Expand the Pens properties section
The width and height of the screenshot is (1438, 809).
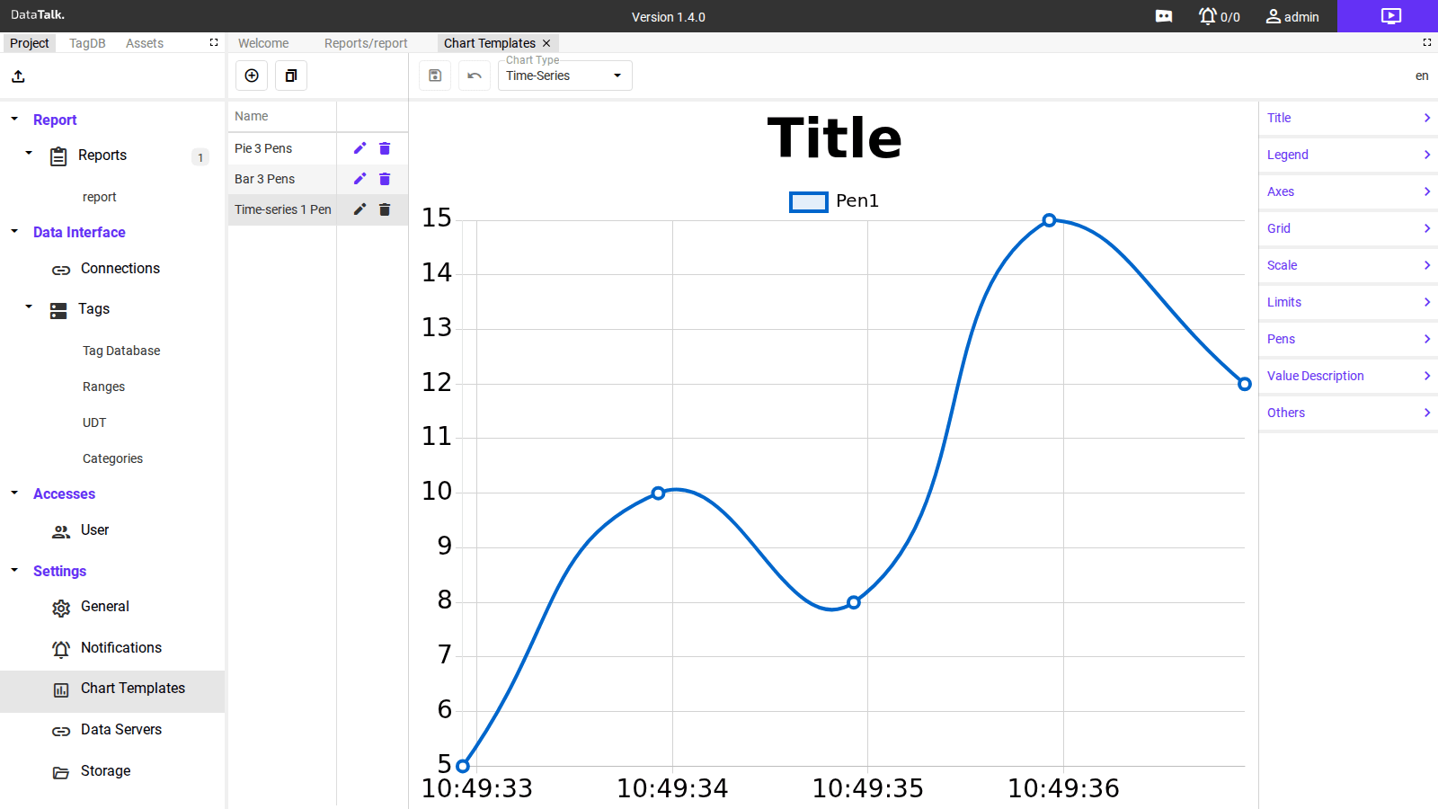click(1348, 339)
